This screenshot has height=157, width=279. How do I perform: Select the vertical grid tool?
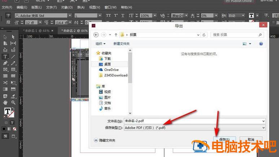(13, 76)
